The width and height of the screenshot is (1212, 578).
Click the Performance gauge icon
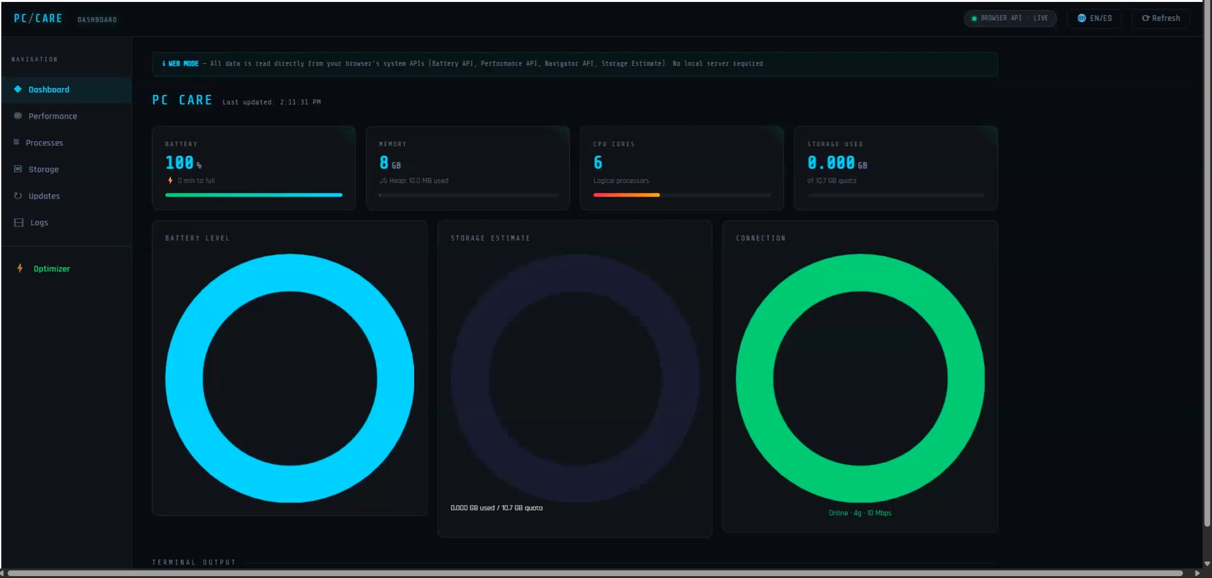click(18, 116)
